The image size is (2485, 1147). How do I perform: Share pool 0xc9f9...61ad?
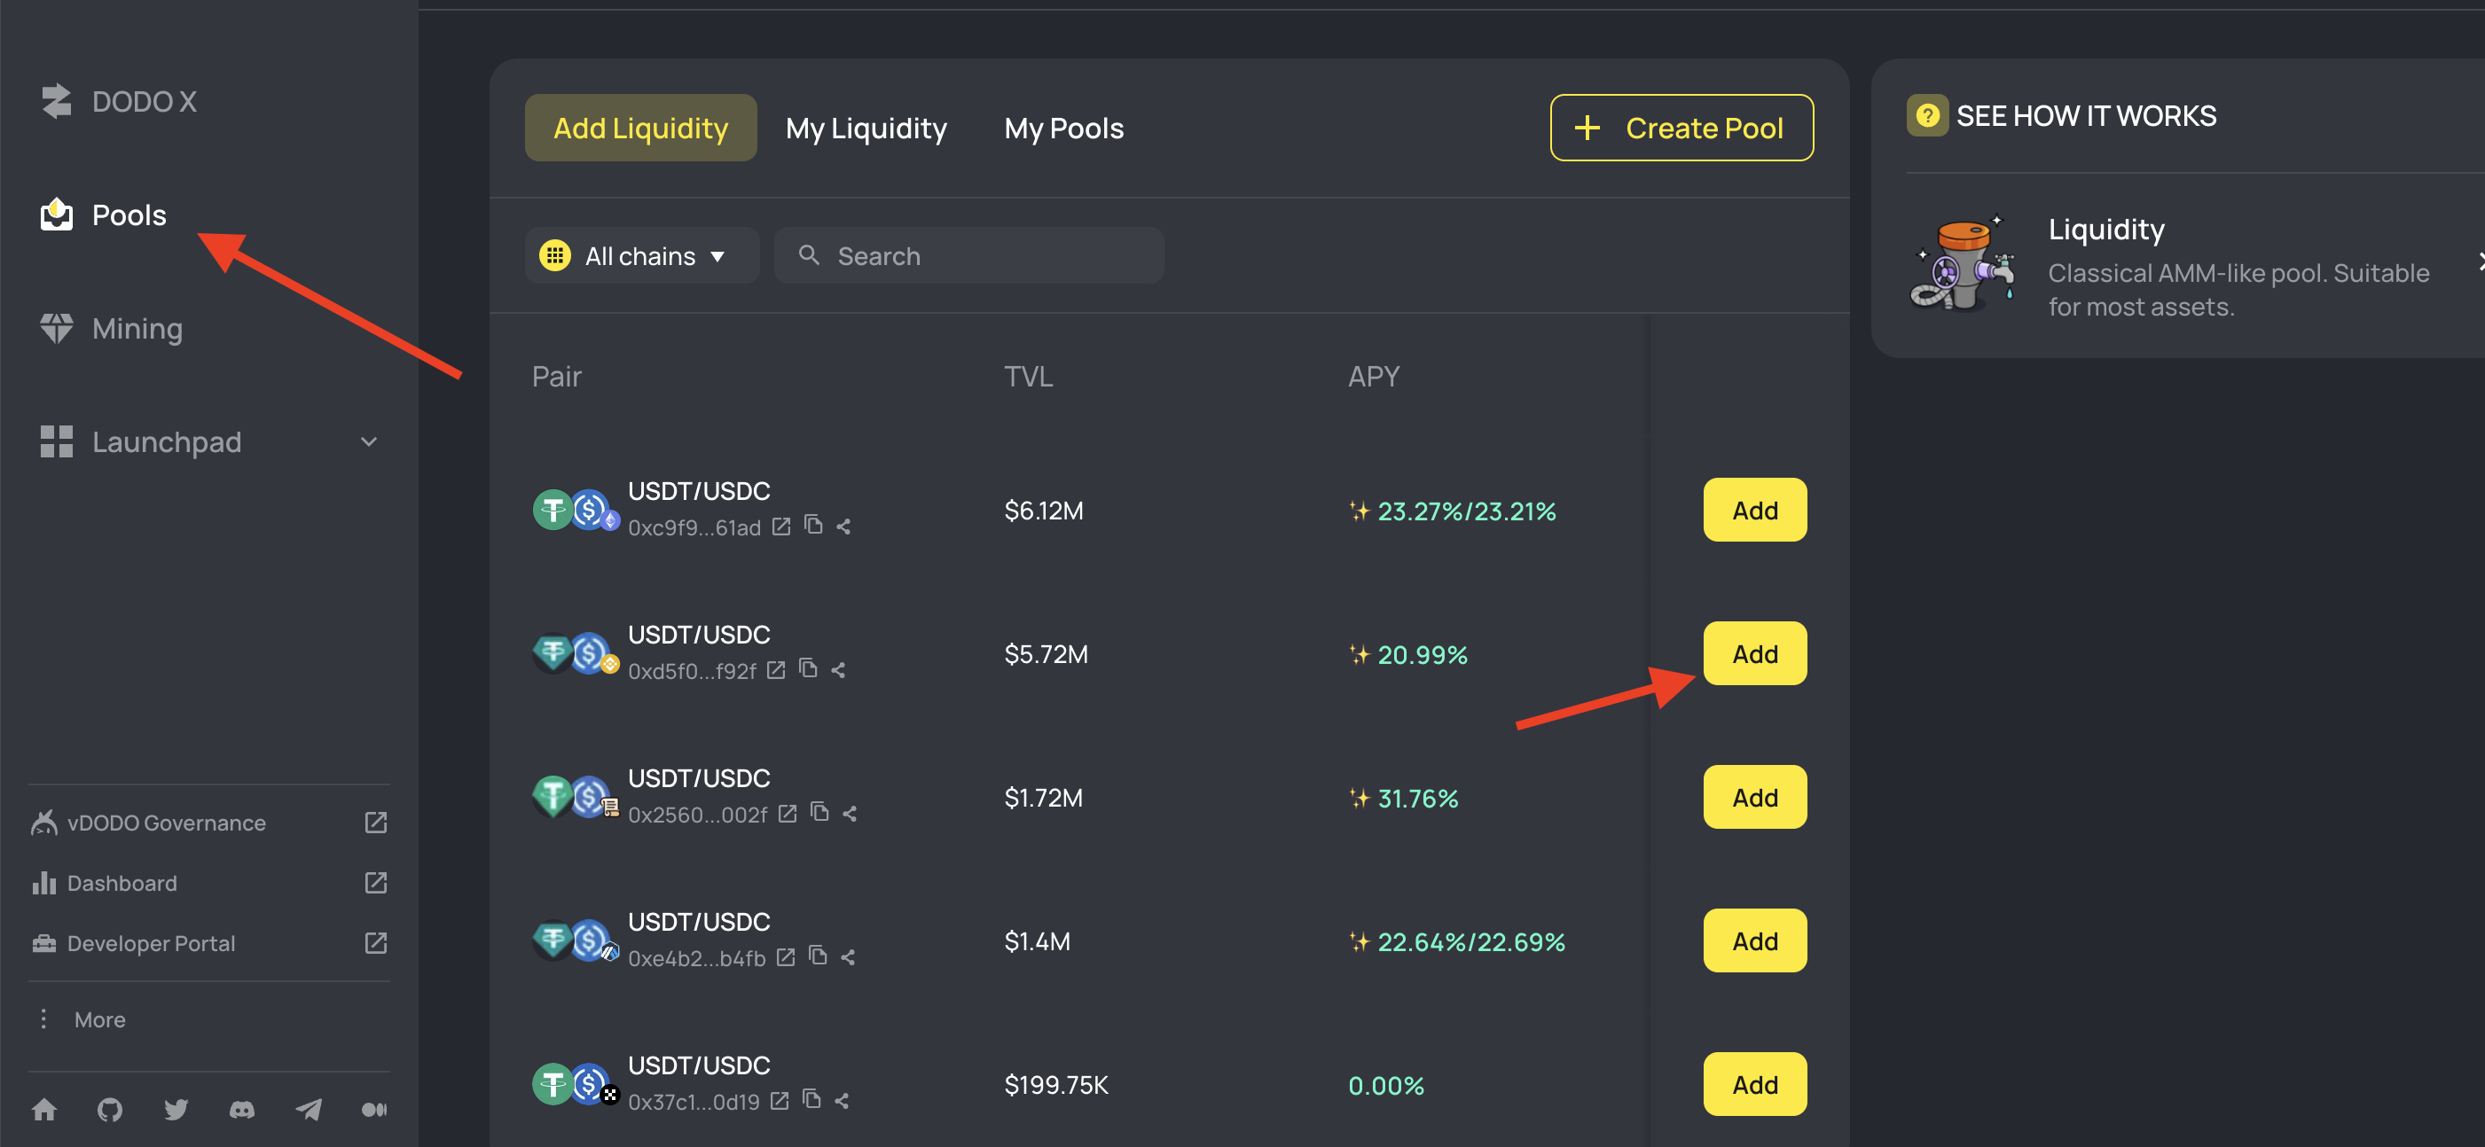(x=844, y=527)
